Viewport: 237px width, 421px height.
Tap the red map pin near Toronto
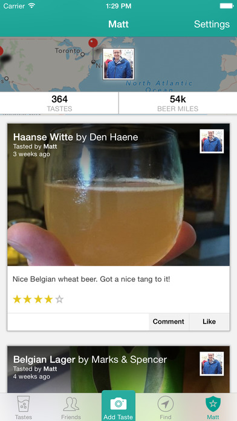[x=93, y=43]
